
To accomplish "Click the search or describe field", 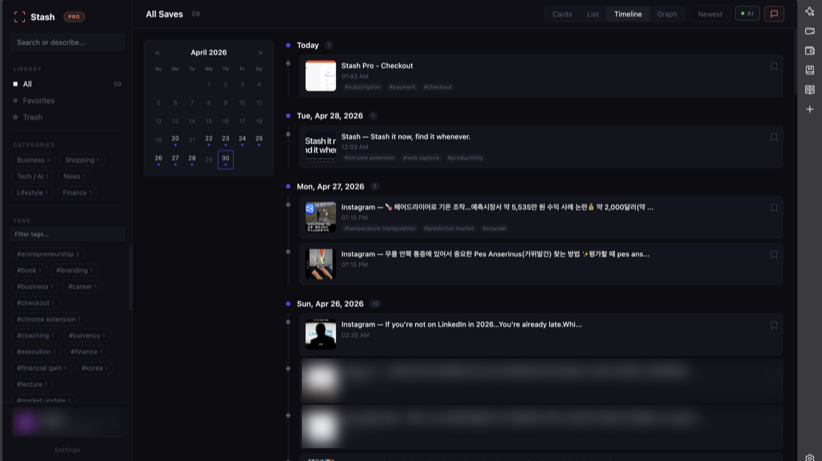I will pos(67,42).
